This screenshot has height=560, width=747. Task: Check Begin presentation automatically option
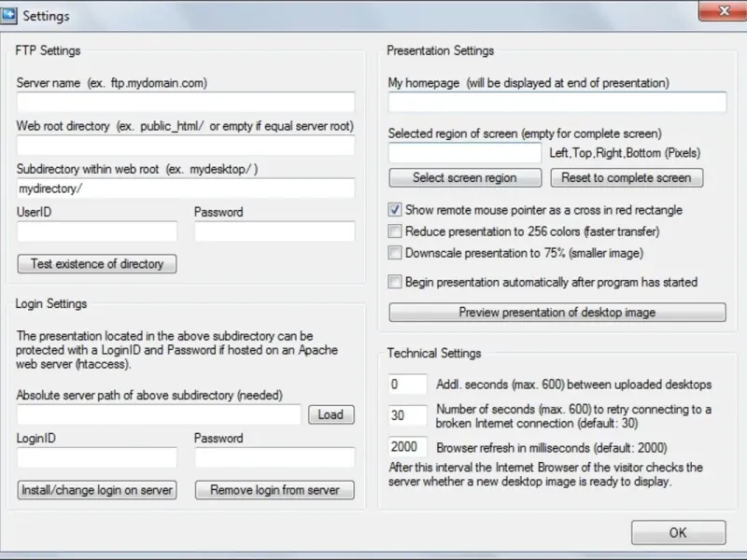pyautogui.click(x=396, y=282)
